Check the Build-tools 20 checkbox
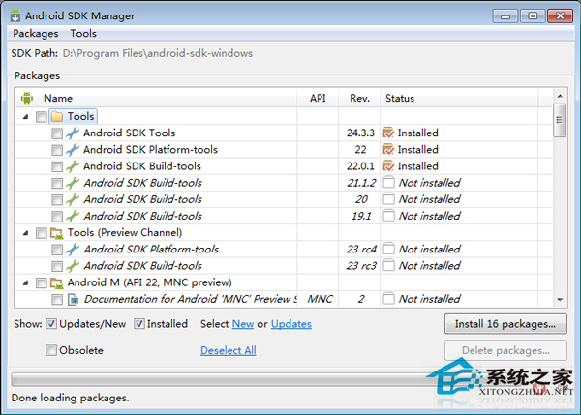Image resolution: width=581 pixels, height=415 pixels. point(57,200)
